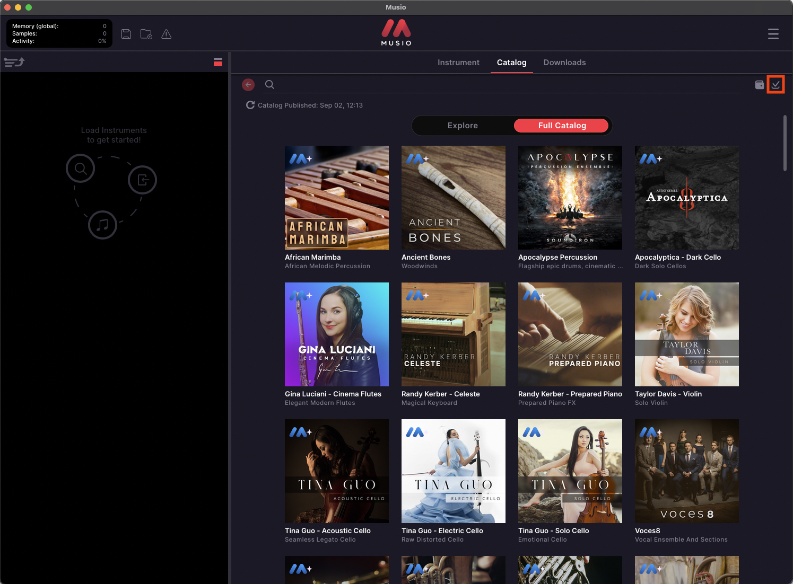793x584 pixels.
Task: Open the Instrument tab
Action: (x=458, y=63)
